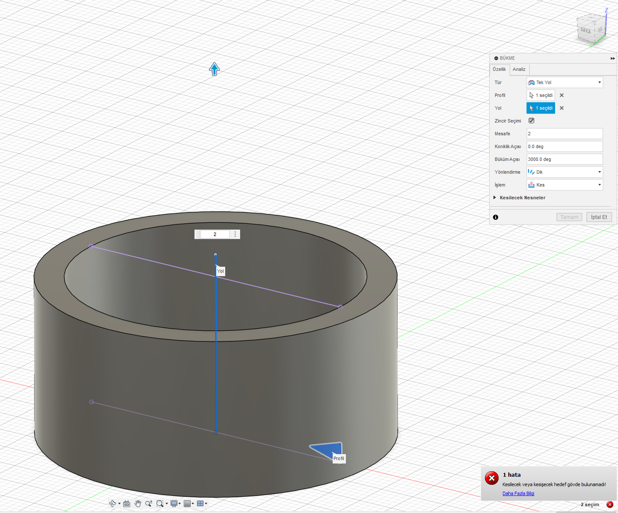This screenshot has width=618, height=513.
Task: Click the info icon in BÜKME dialog
Action: point(496,217)
